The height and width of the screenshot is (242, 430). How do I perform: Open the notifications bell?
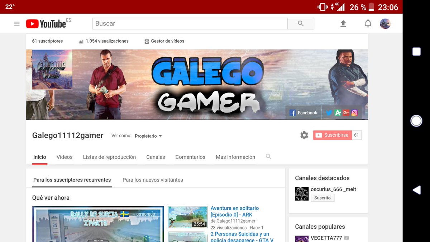coord(368,24)
